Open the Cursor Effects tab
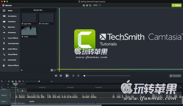This screenshot has width=183, height=106. (x=10, y=38)
